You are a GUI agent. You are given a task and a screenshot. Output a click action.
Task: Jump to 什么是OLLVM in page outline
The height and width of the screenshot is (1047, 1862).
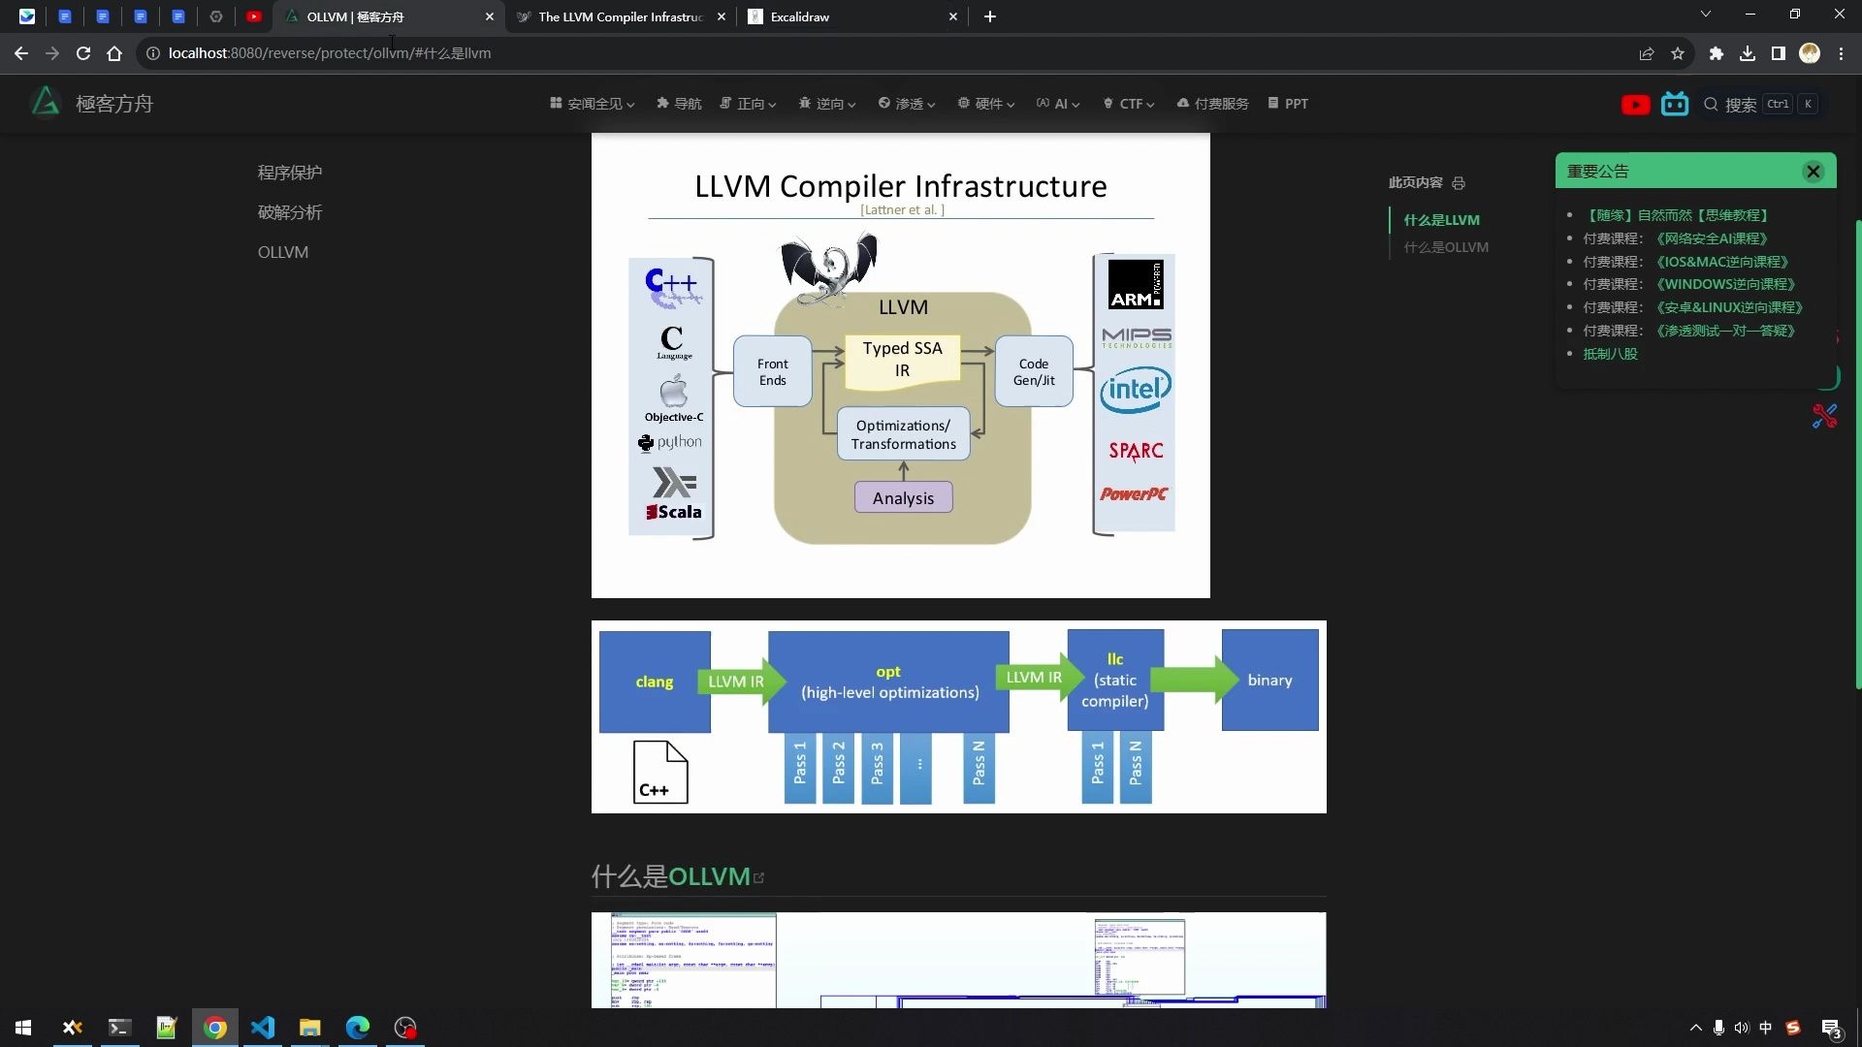click(1446, 247)
